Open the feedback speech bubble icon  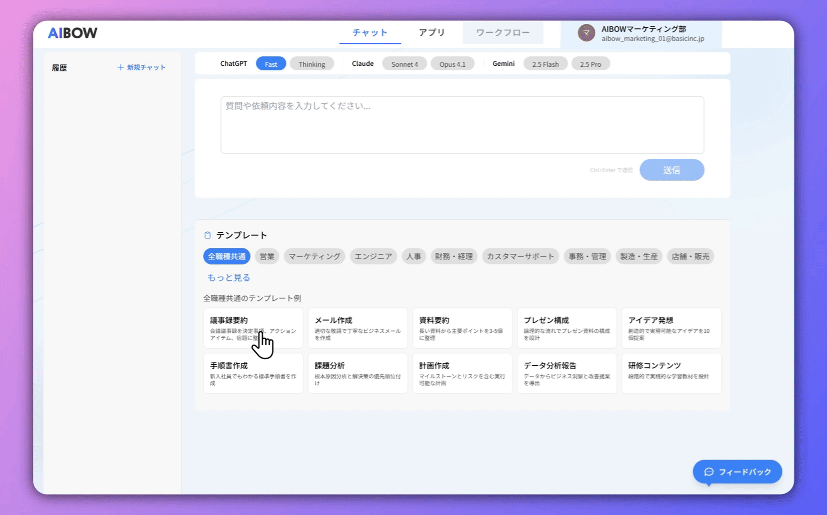pyautogui.click(x=709, y=472)
